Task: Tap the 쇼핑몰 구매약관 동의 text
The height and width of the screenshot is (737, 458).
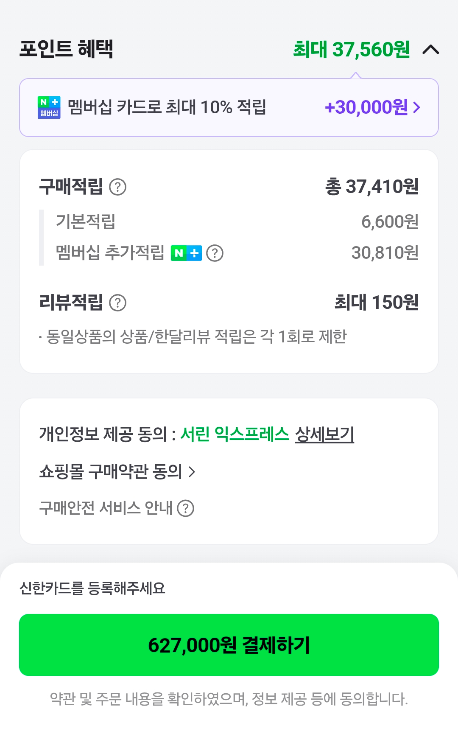Action: tap(110, 472)
